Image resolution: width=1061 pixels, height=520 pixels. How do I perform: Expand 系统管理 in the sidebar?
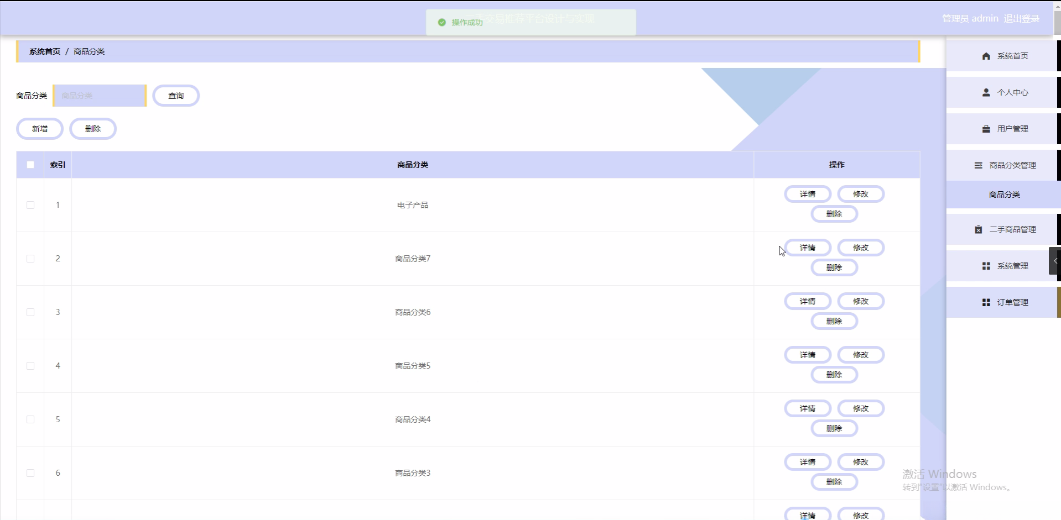point(1003,266)
